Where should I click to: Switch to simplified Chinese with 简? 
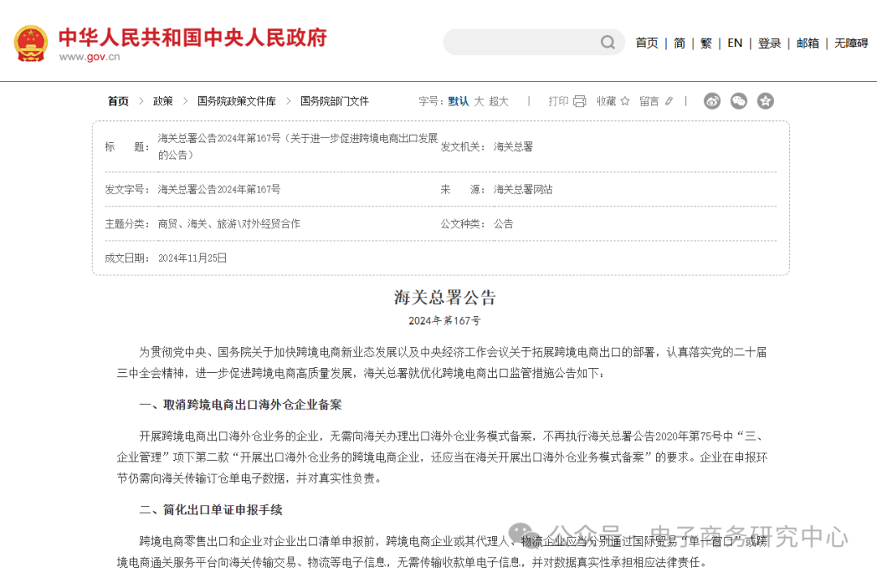679,43
